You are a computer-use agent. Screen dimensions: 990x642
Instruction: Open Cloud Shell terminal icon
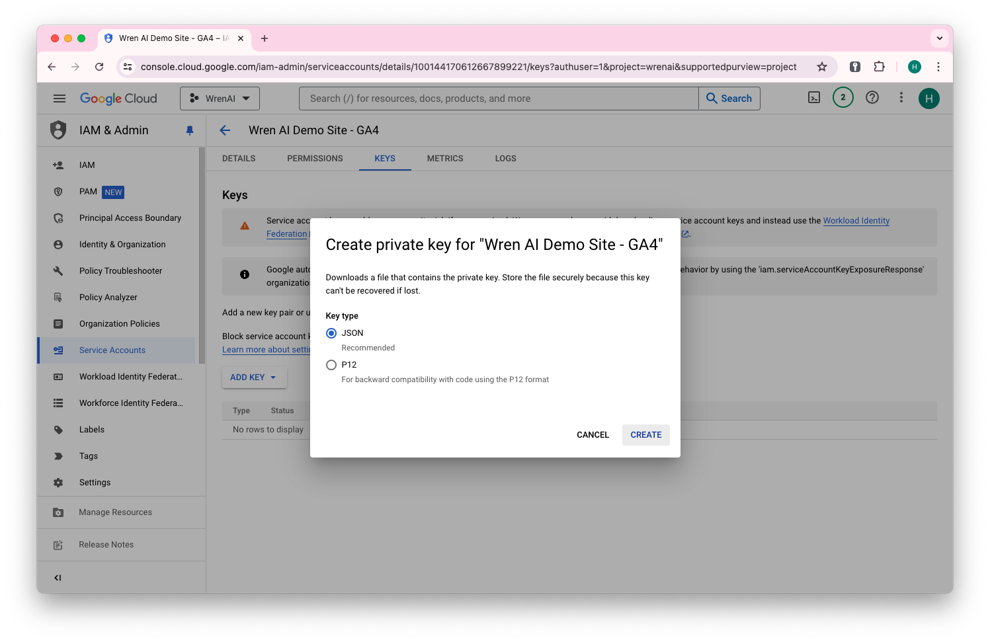(x=814, y=98)
